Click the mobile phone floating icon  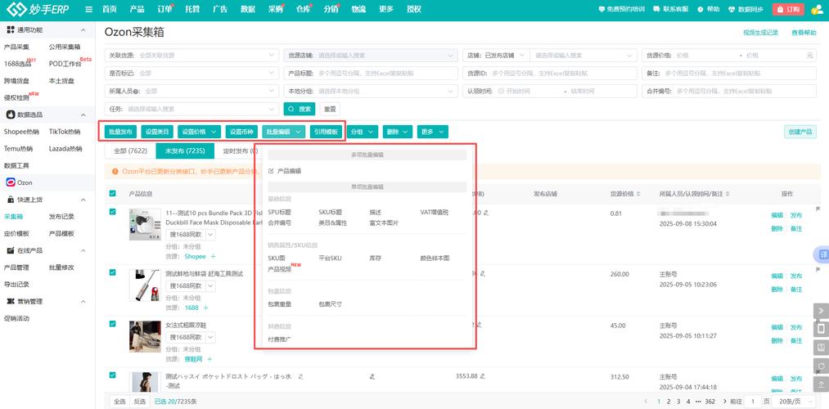[821, 329]
